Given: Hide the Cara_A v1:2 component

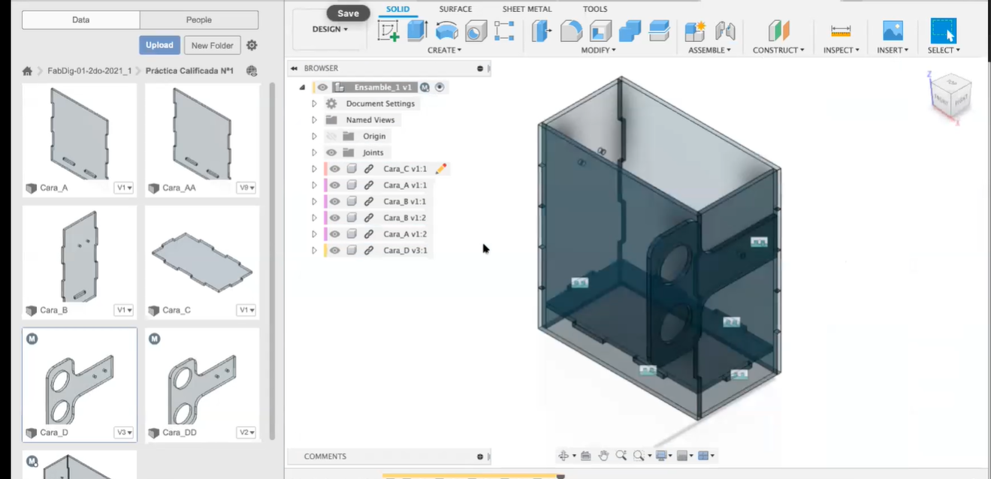Looking at the screenshot, I should click(335, 234).
